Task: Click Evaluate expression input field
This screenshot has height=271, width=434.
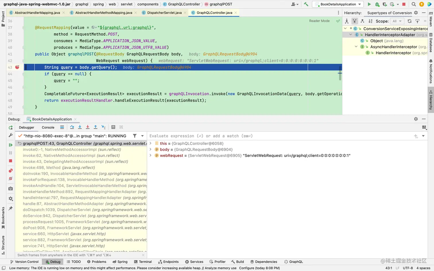Action: (x=280, y=136)
